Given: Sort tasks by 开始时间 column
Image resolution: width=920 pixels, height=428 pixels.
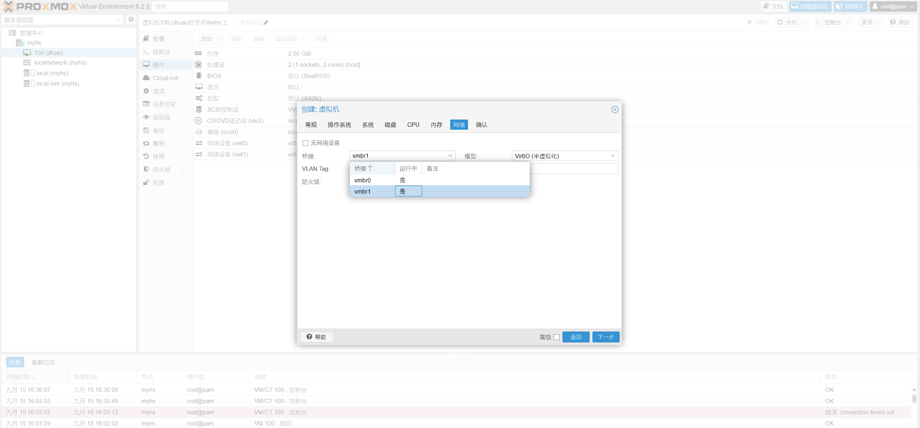Looking at the screenshot, I should point(35,377).
